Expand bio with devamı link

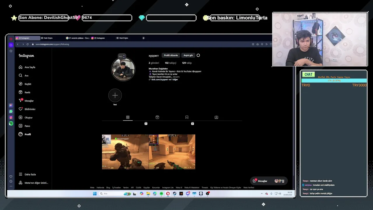(x=176, y=77)
